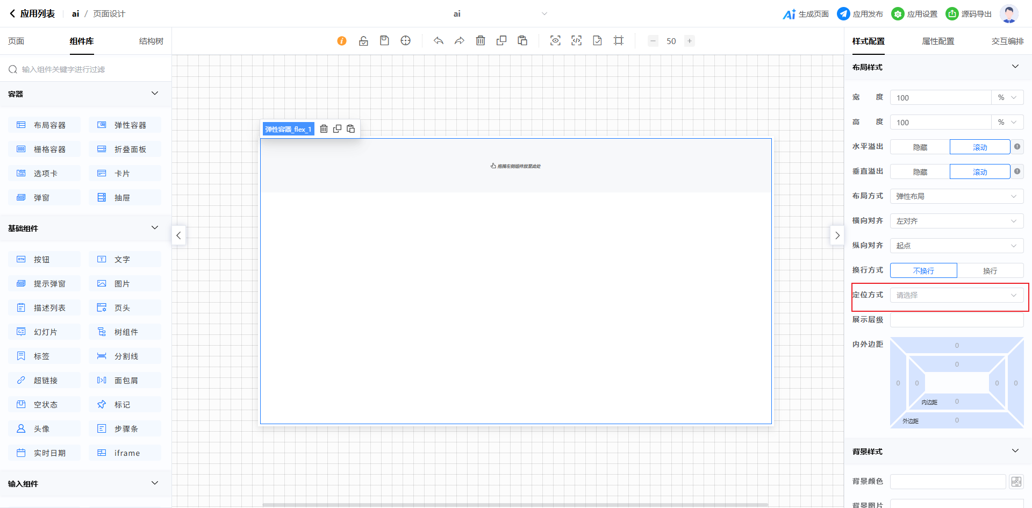
Task: Click the 应用发布 publish button
Action: (x=860, y=14)
